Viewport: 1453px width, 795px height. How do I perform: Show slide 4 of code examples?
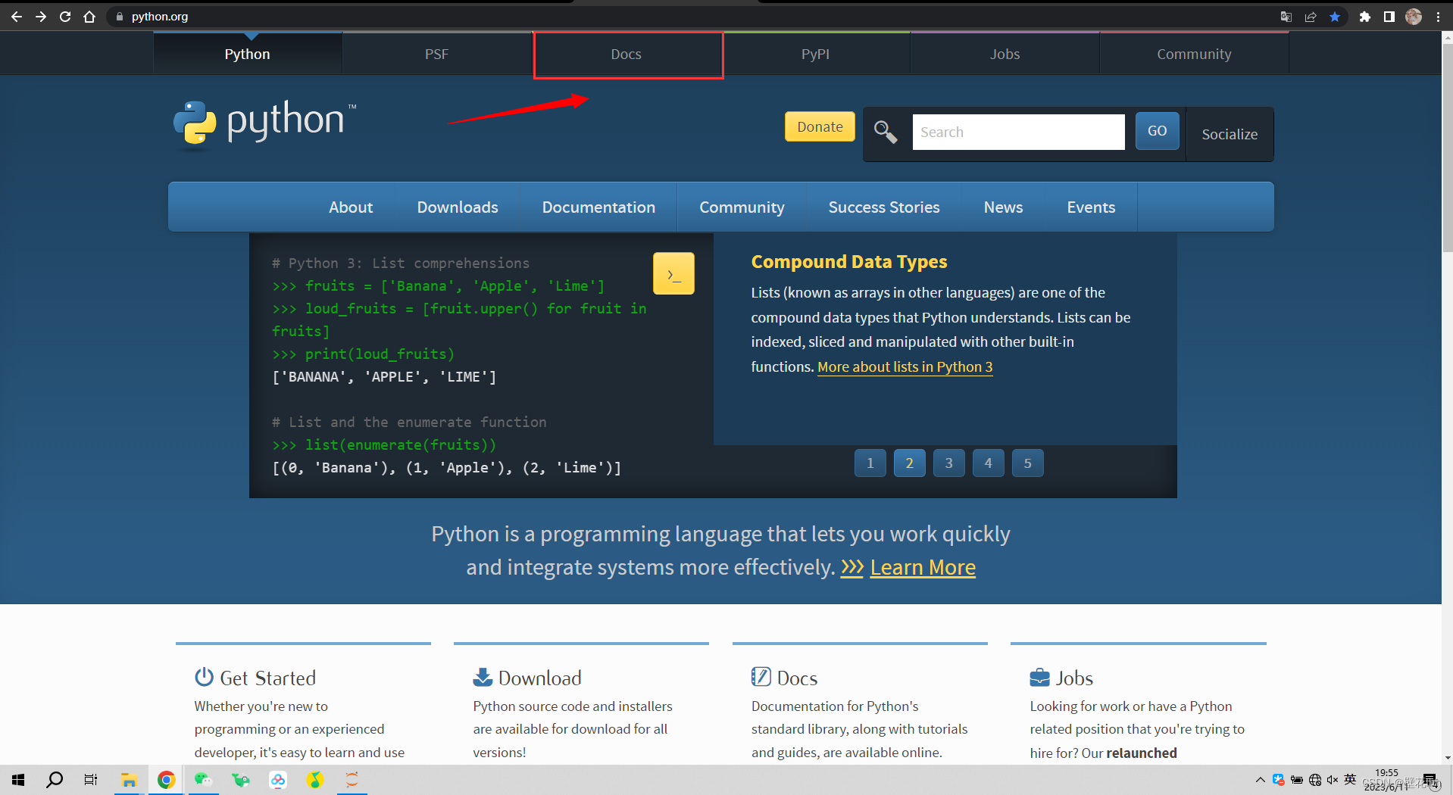click(989, 463)
